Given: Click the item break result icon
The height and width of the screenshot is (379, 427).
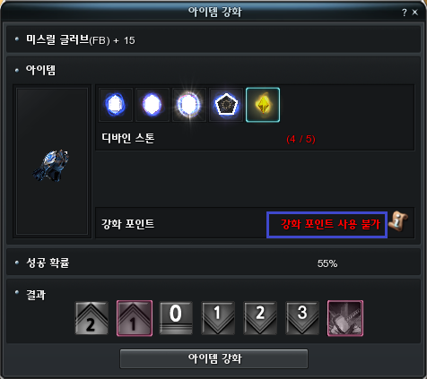Looking at the screenshot, I should click(345, 318).
